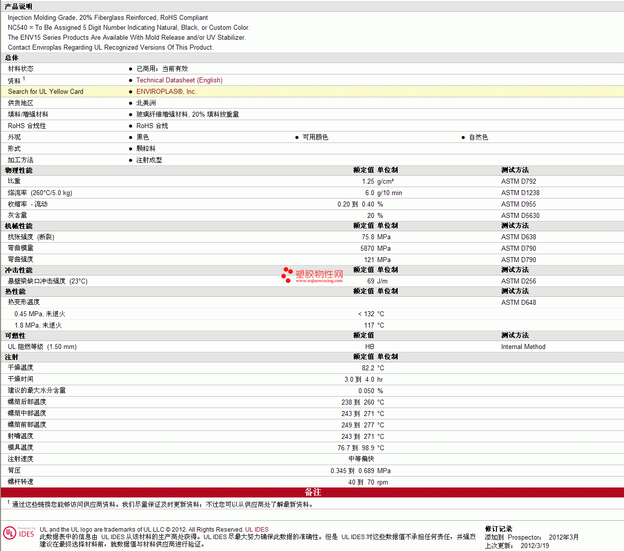Select the ASTM D256 test method text
The width and height of the screenshot is (624, 551).
[x=518, y=281]
